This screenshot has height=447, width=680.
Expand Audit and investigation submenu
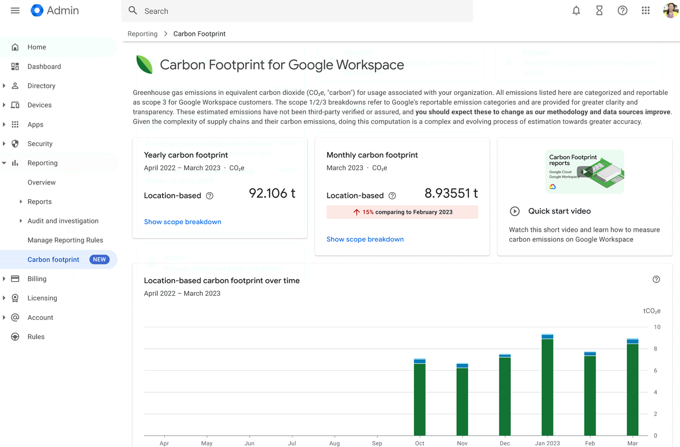21,221
